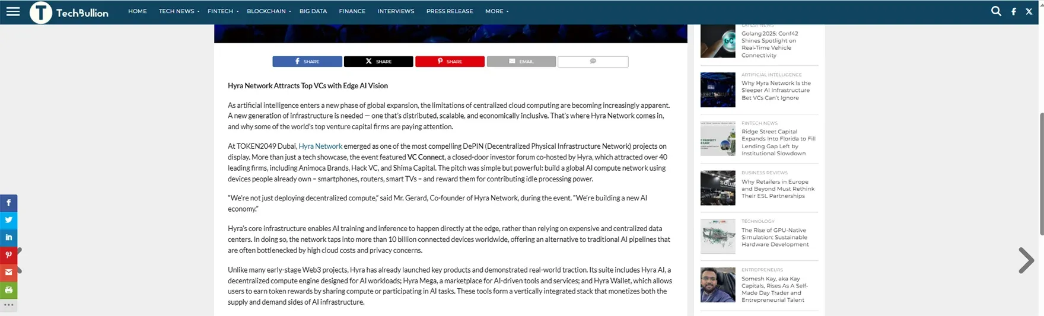Click the comments button beside Email
1044x316 pixels.
pos(593,62)
